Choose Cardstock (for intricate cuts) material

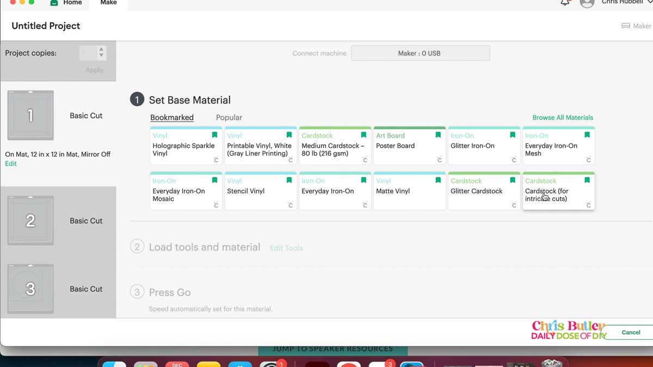pyautogui.click(x=558, y=191)
